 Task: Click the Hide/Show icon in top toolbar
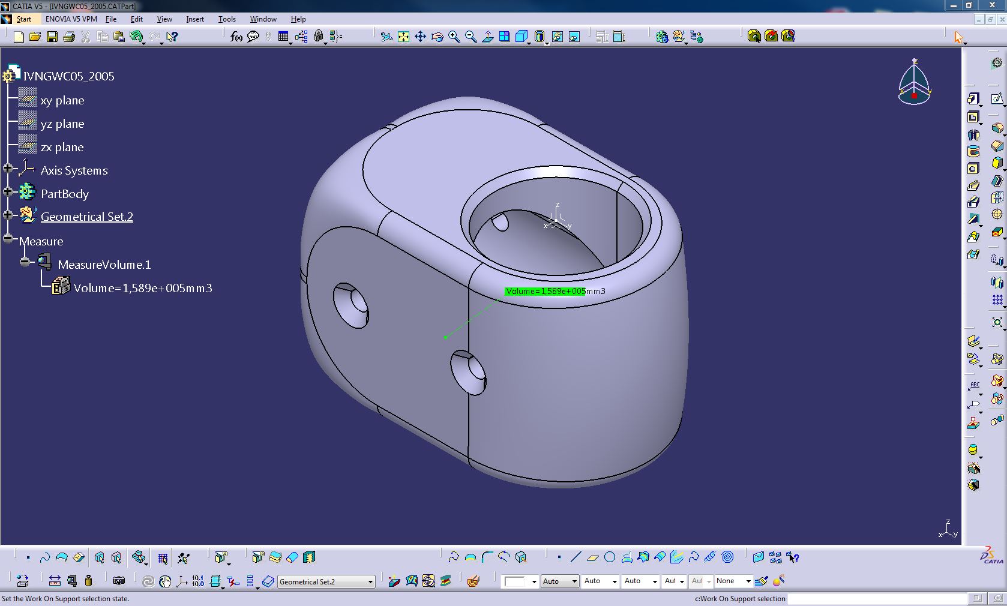558,37
